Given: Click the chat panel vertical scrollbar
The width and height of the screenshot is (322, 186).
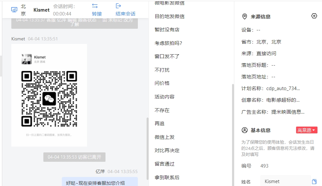Looking at the screenshot, I should click(147, 149).
